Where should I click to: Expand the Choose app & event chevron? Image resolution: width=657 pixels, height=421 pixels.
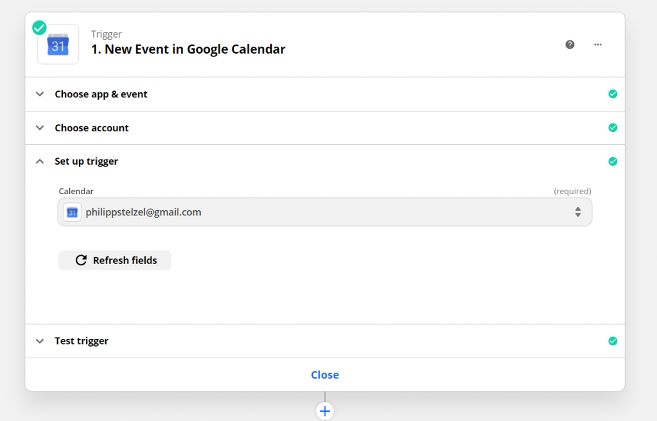point(40,94)
